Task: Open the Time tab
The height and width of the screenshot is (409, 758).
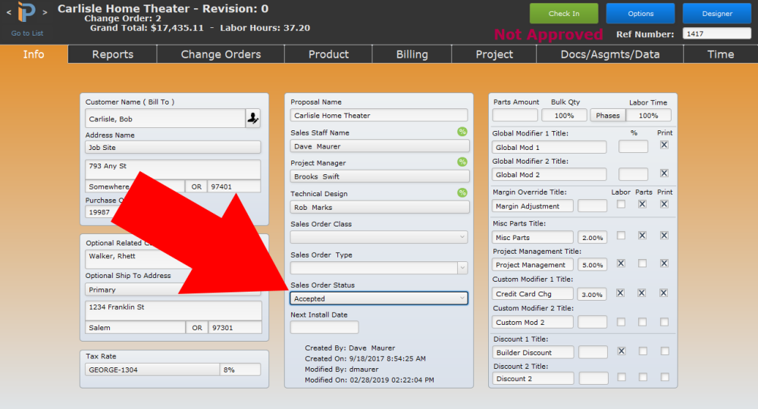Action: click(x=721, y=54)
